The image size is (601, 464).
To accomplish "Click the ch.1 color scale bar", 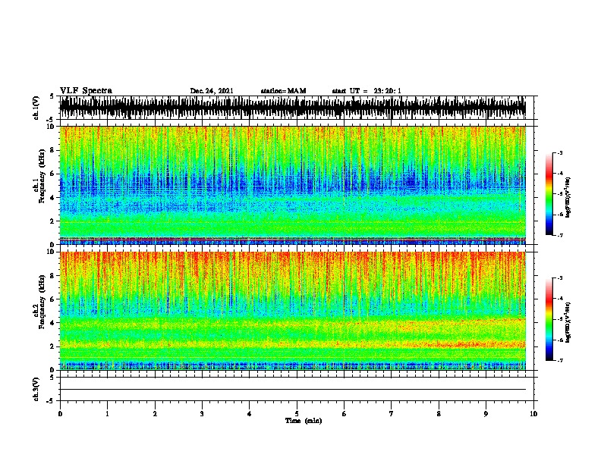I will [549, 194].
